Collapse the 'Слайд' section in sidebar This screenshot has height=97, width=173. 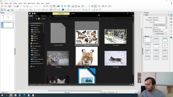(x=144, y=15)
